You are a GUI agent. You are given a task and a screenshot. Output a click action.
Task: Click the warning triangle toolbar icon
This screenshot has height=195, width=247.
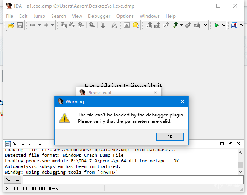127,25
